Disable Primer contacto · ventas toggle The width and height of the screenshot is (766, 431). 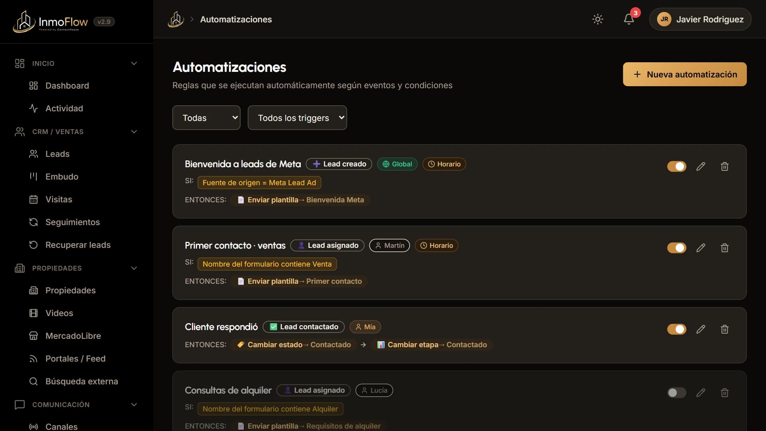click(x=677, y=248)
